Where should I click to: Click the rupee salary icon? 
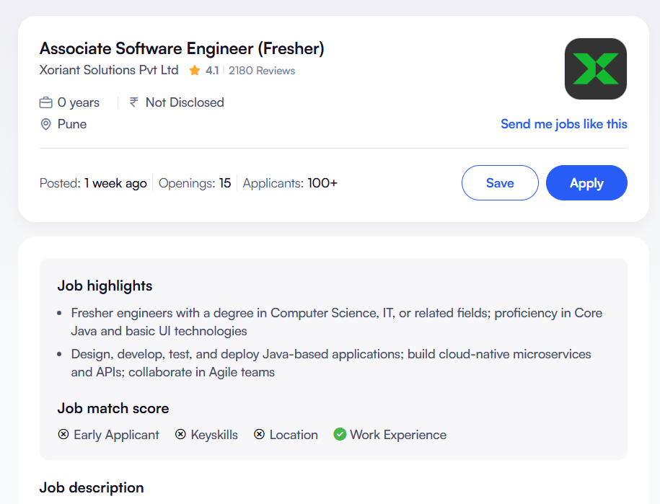[x=133, y=102]
